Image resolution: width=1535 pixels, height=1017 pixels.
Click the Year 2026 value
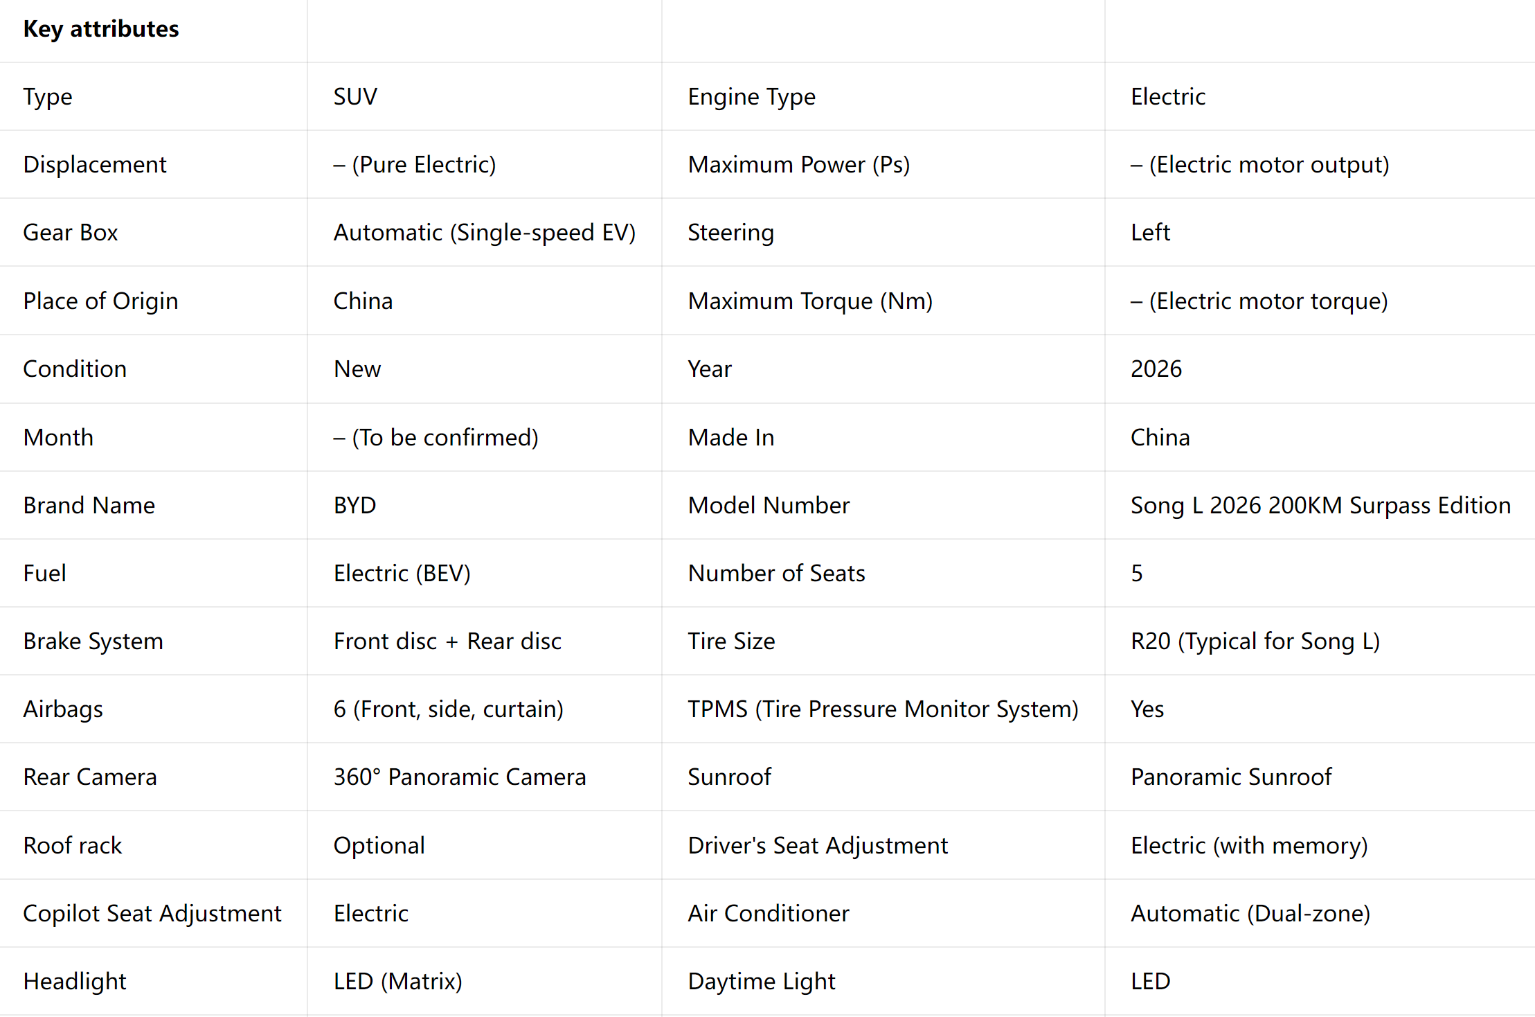click(1156, 369)
